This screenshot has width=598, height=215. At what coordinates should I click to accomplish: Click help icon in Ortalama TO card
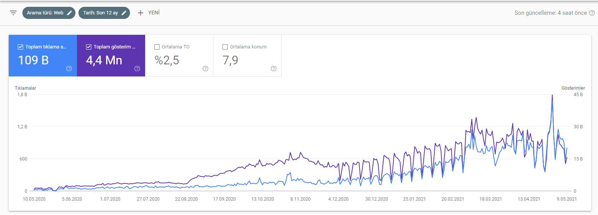pyautogui.click(x=205, y=69)
